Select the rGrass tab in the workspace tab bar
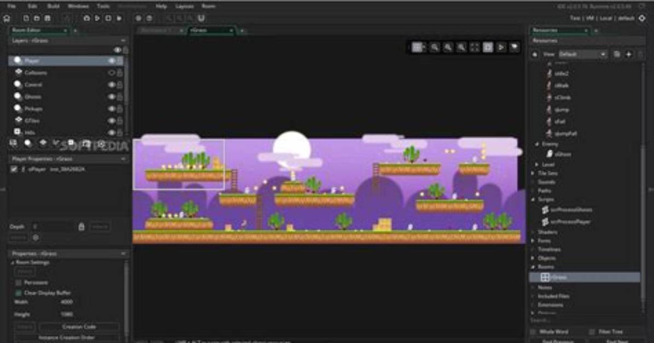This screenshot has height=343, width=654. (x=212, y=31)
